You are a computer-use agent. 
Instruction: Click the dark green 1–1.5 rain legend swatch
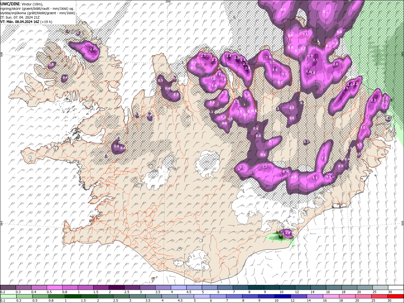(73, 296)
